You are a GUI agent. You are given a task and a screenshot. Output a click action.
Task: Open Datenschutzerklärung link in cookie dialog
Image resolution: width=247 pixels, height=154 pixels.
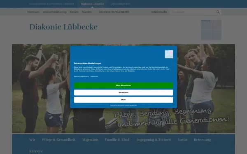point(81,76)
